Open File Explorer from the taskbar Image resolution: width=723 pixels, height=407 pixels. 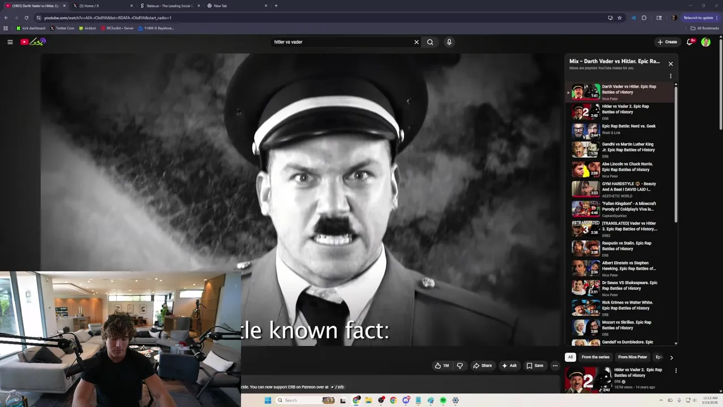pyautogui.click(x=368, y=400)
